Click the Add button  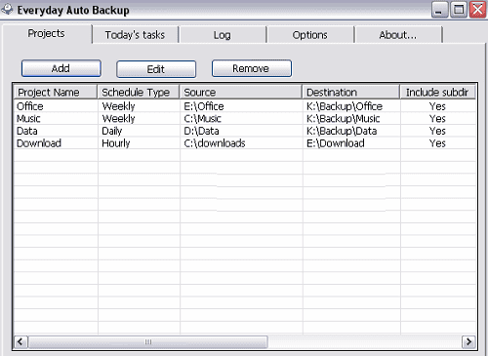[x=61, y=68]
